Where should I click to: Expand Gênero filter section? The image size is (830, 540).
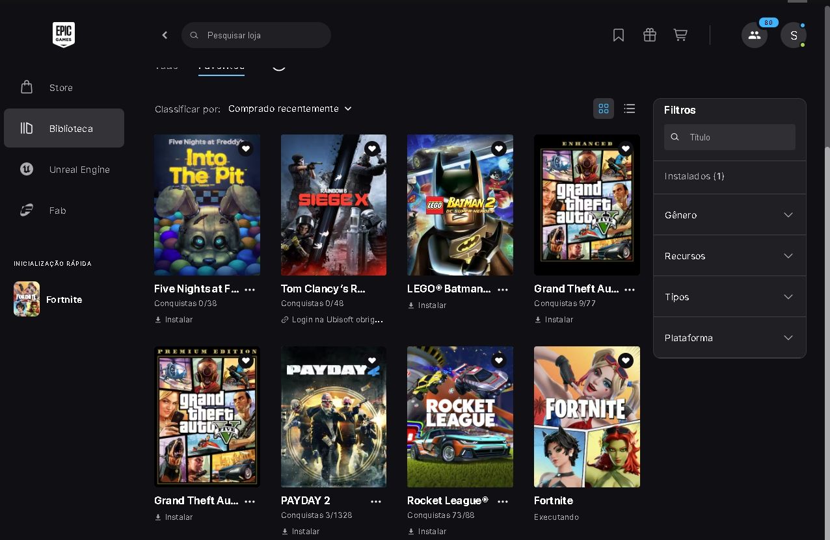coord(729,214)
